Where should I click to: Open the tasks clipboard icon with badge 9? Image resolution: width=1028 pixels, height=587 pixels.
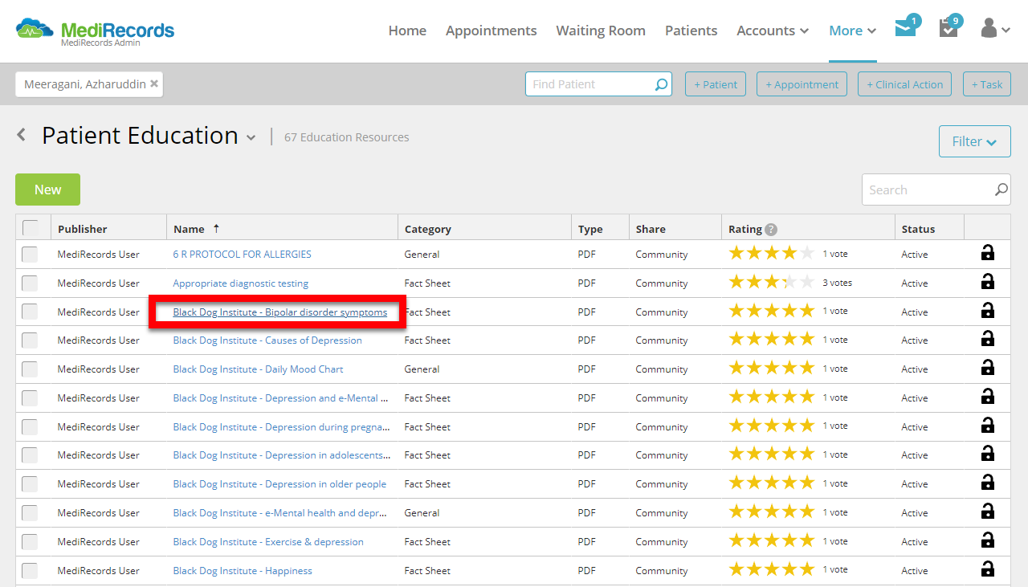point(948,28)
